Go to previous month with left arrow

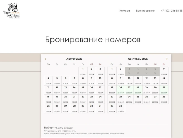click(45, 59)
